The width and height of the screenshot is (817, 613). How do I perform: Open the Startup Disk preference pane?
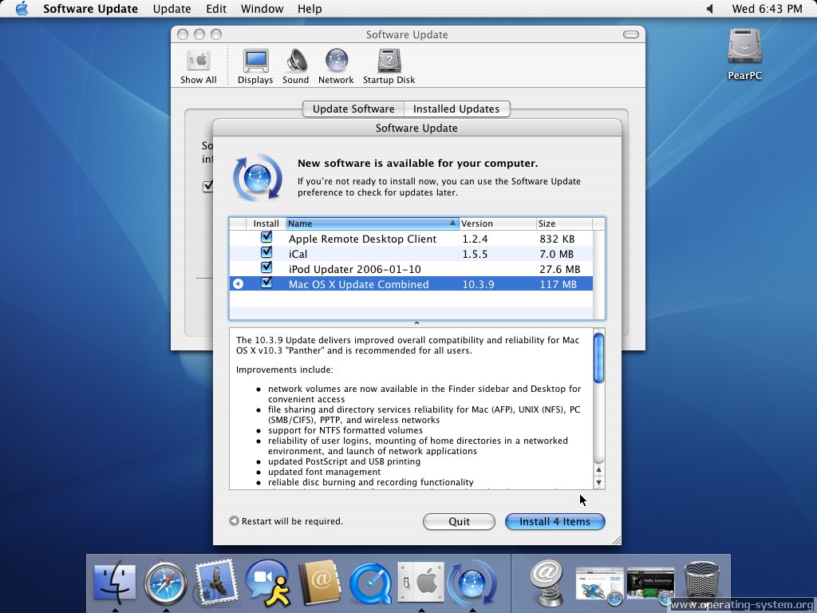(389, 66)
